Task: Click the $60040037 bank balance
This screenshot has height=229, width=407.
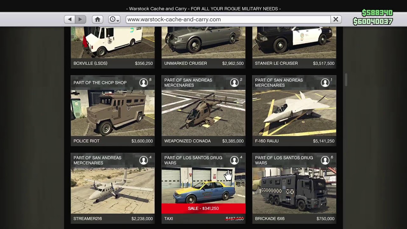Action: click(x=373, y=21)
